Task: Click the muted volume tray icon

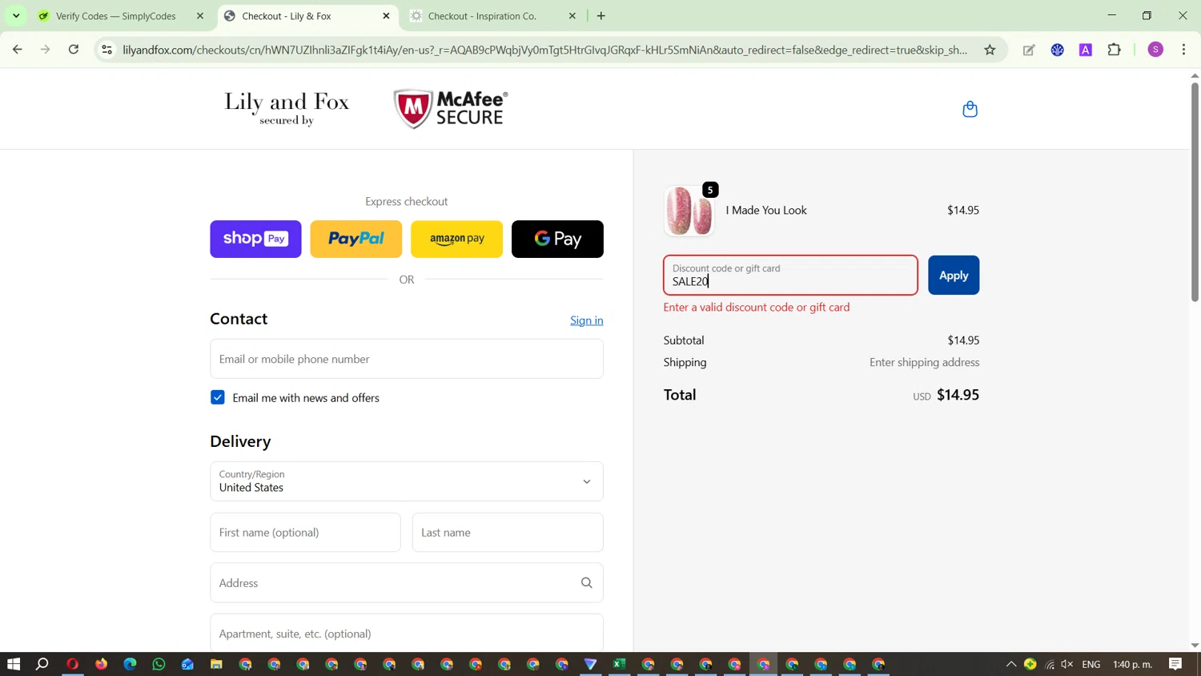Action: tap(1067, 664)
